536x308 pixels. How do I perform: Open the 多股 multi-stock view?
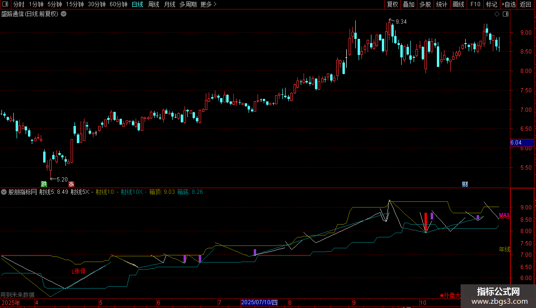tap(425, 4)
